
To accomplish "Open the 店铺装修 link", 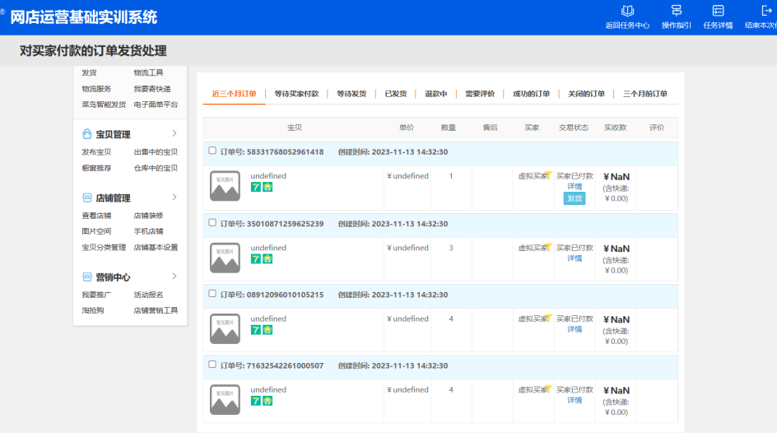I will point(149,216).
